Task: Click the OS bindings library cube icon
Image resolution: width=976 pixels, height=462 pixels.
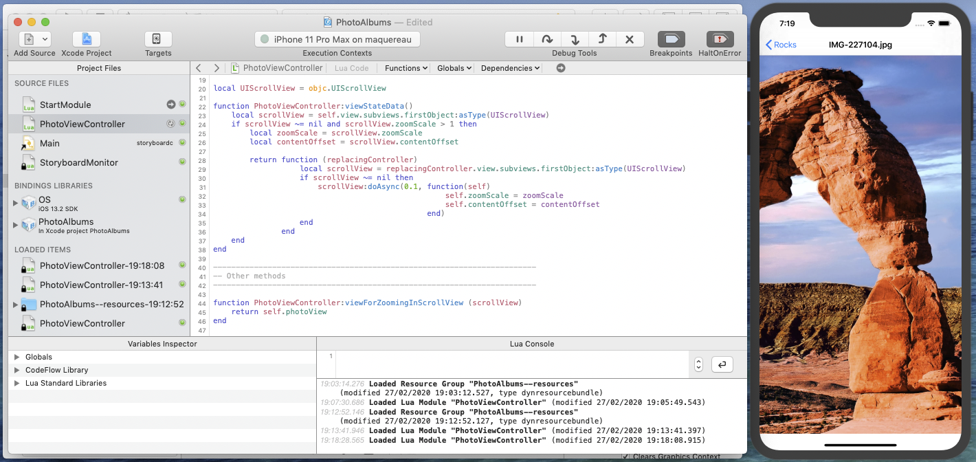Action: pyautogui.click(x=29, y=203)
